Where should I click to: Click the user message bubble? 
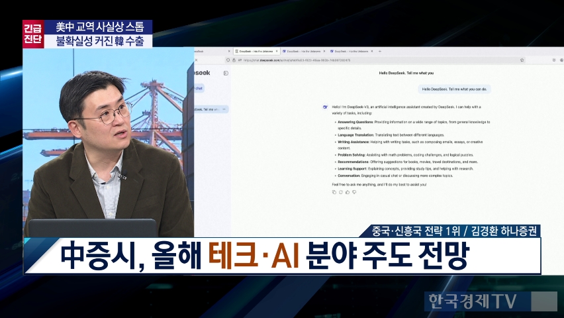click(x=453, y=89)
